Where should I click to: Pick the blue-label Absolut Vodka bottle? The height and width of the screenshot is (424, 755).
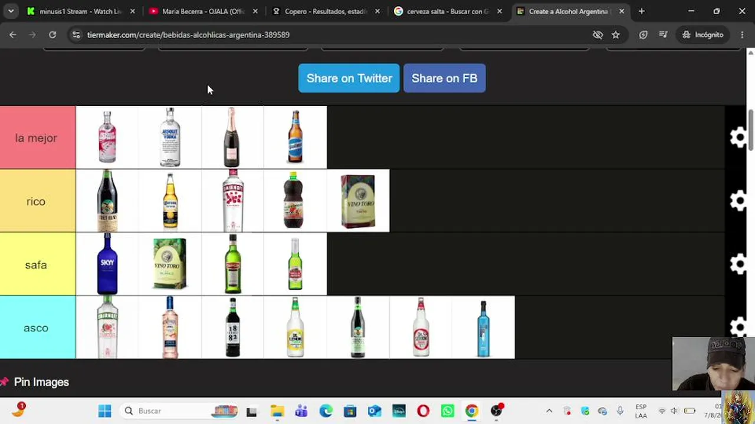click(x=170, y=137)
